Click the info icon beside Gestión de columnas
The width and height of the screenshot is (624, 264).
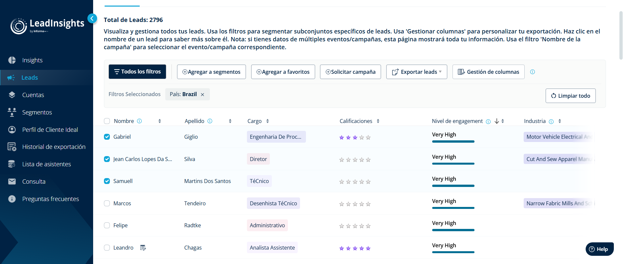pos(533,72)
